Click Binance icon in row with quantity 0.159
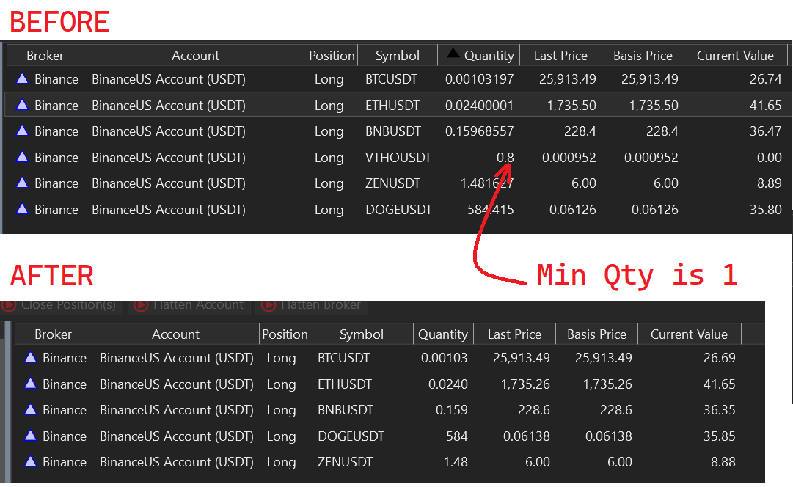Image resolution: width=793 pixels, height=487 pixels. [x=30, y=409]
